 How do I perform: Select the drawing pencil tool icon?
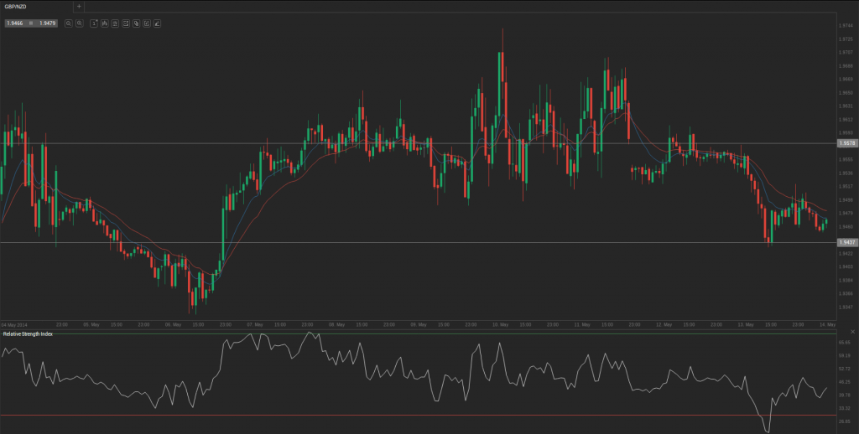[x=157, y=23]
